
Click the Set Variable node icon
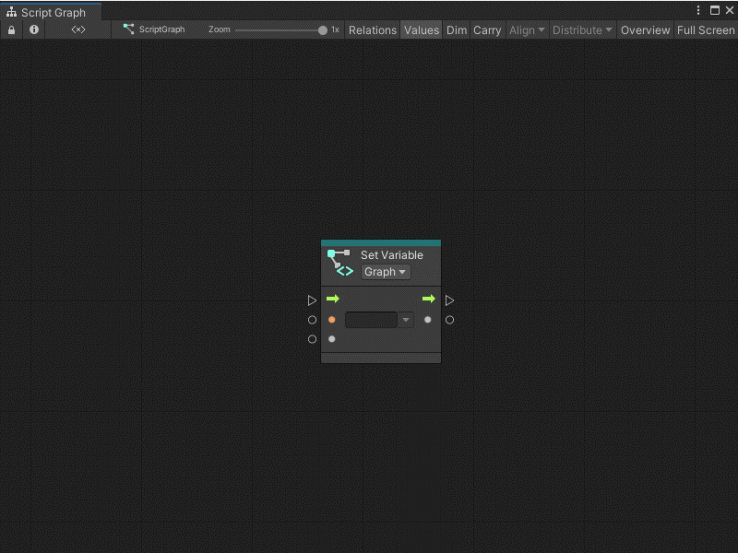coord(339,263)
